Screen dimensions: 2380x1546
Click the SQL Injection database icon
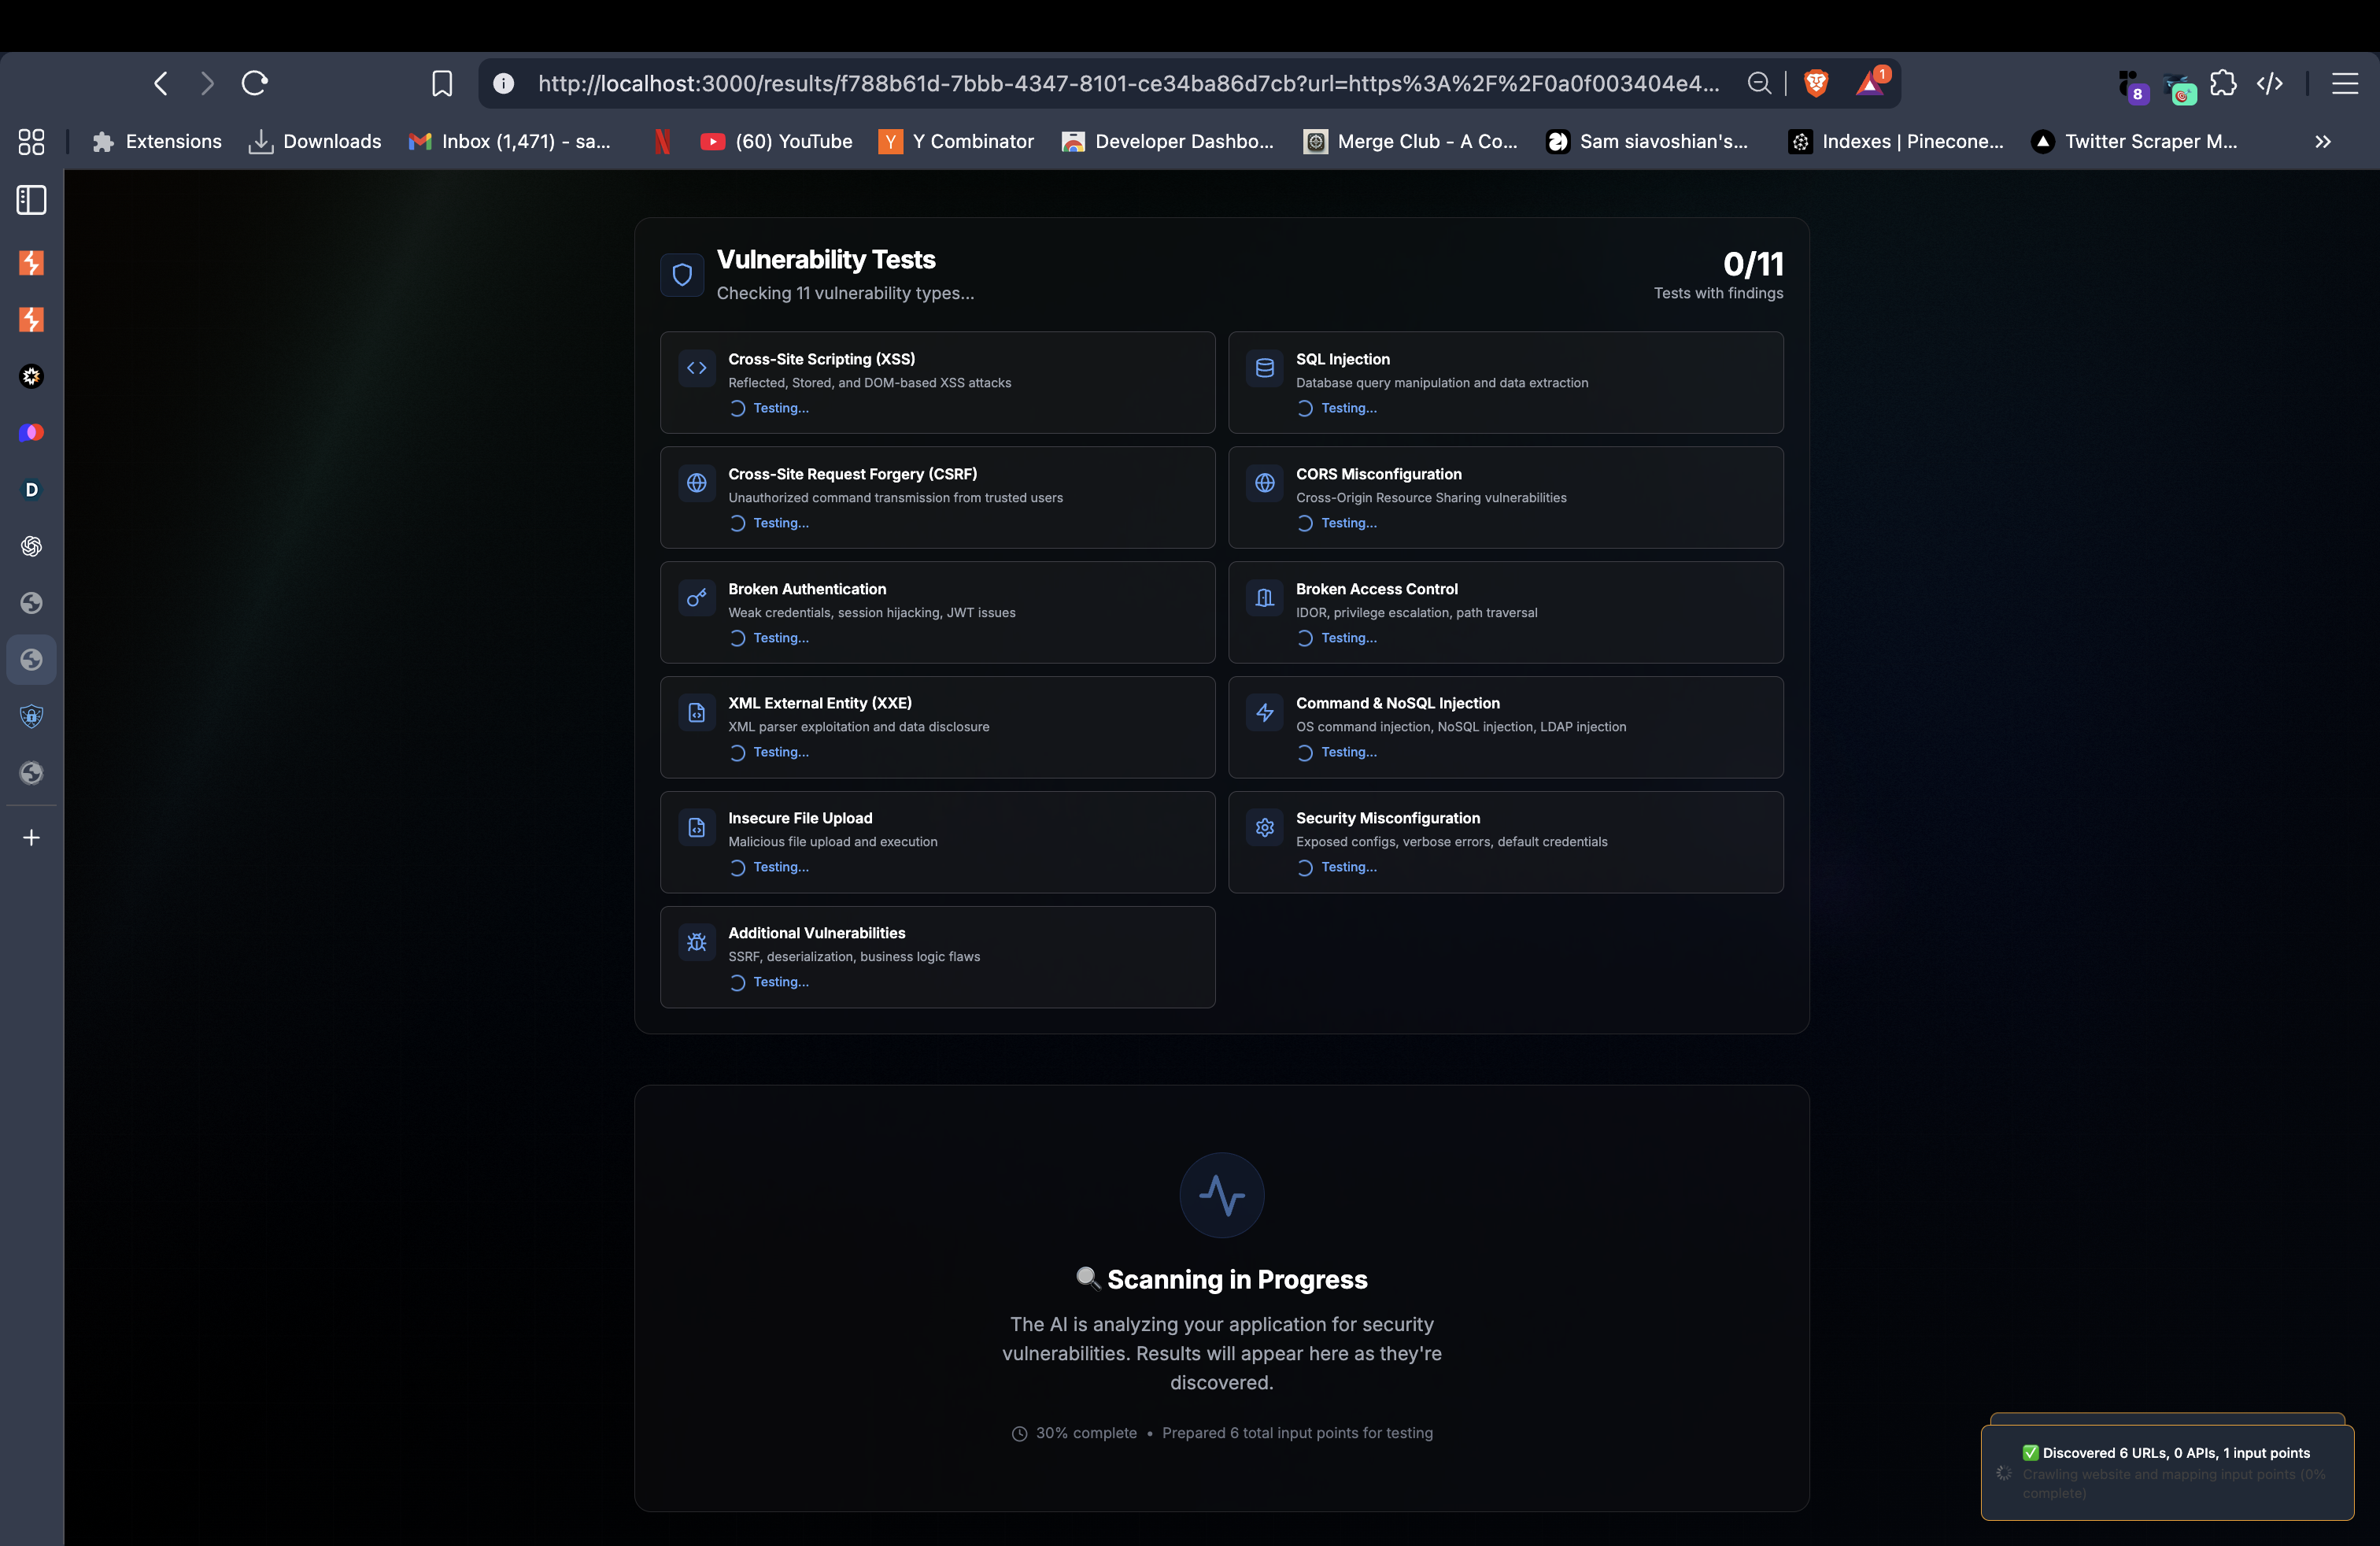(x=1264, y=368)
